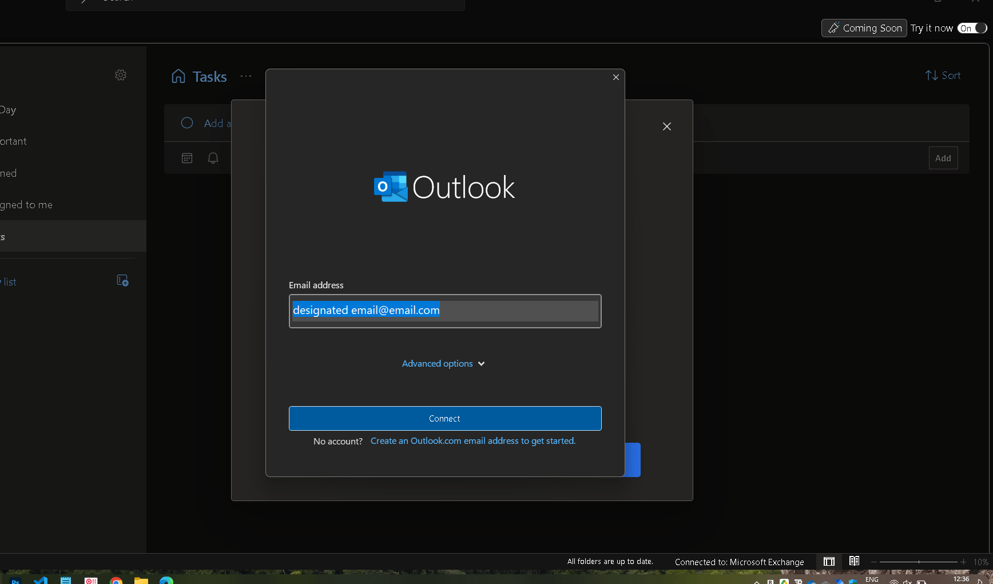Click the Email address input field

[445, 311]
